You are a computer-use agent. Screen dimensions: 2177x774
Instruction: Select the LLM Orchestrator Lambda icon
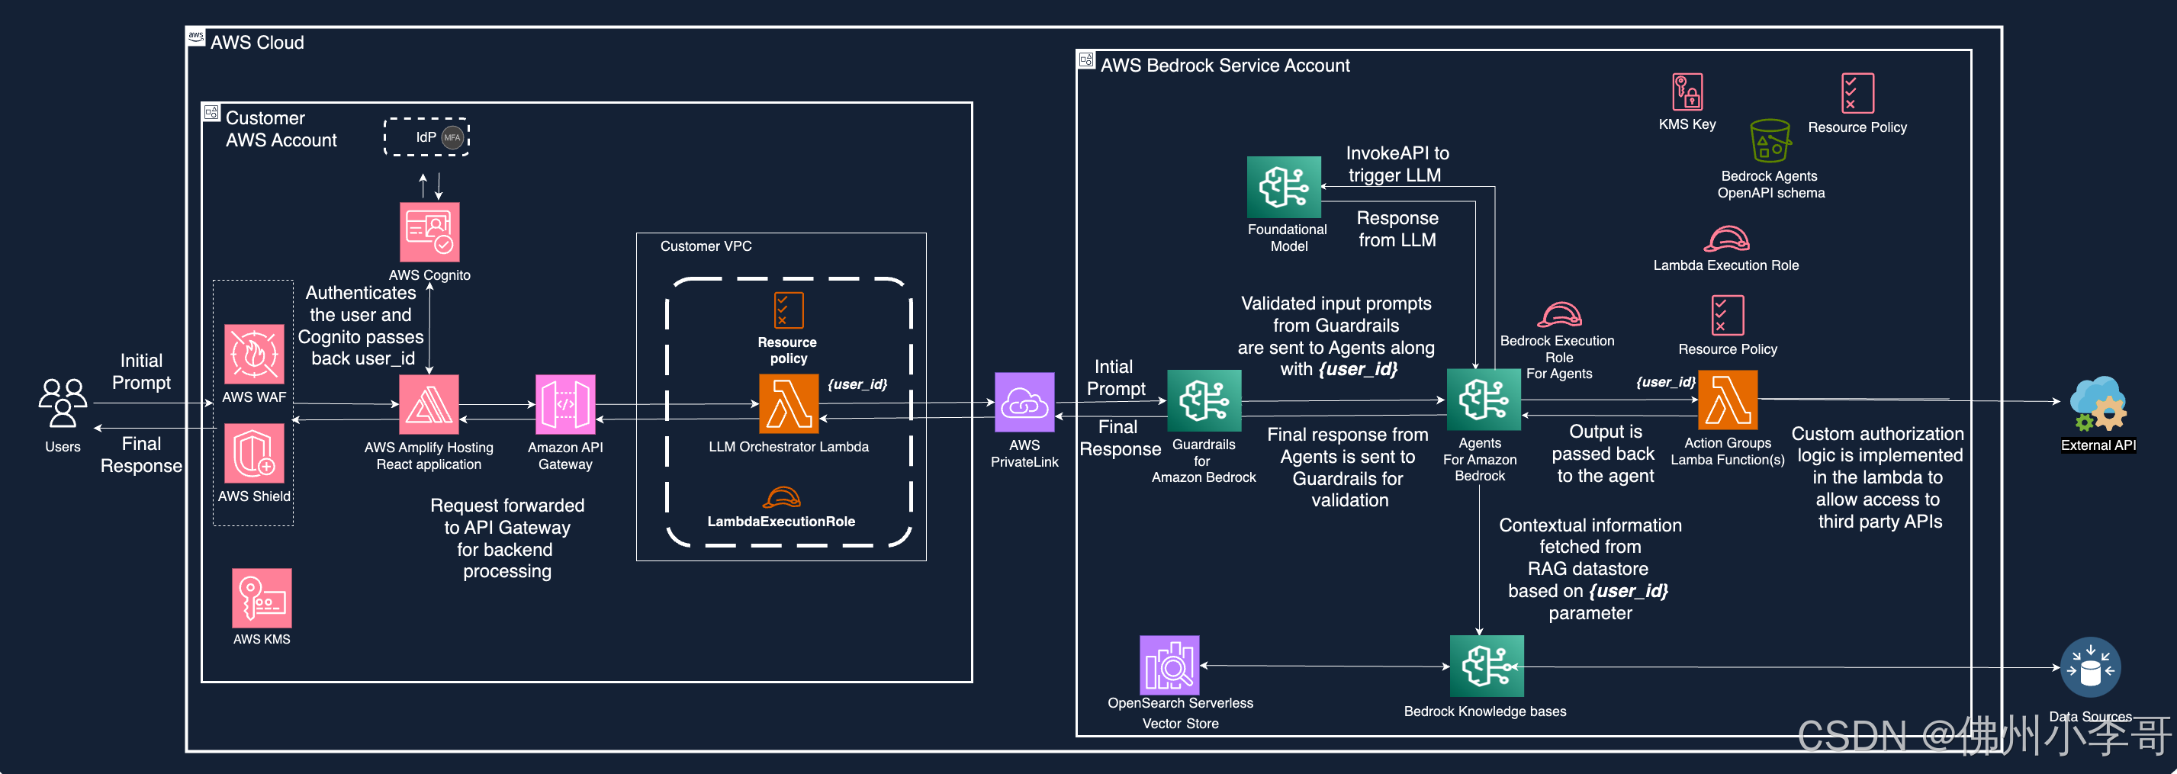point(789,403)
